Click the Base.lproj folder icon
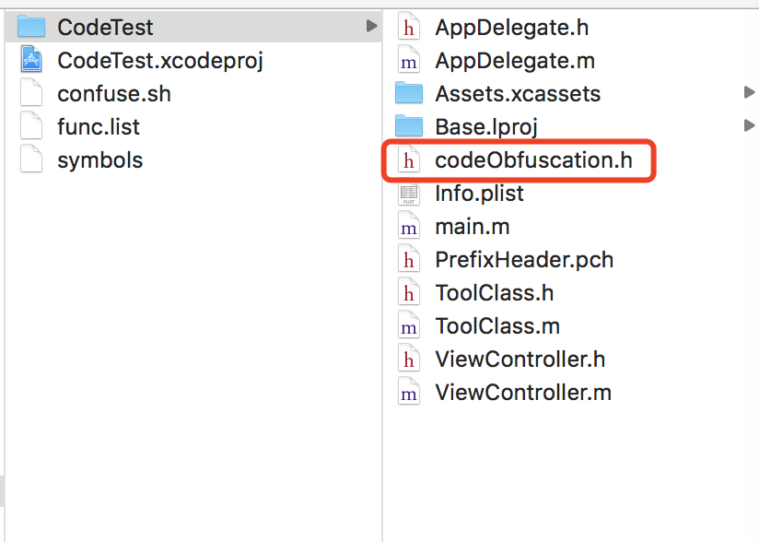This screenshot has width=759, height=542. 408,126
